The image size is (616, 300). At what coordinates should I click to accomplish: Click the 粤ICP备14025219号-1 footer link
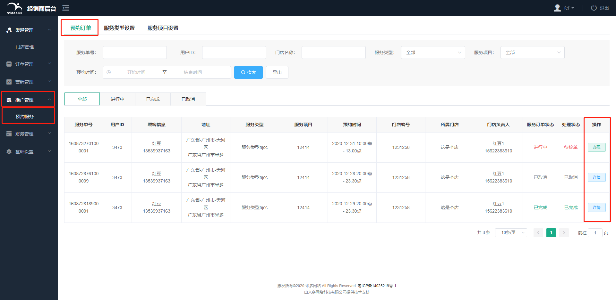pyautogui.click(x=377, y=286)
